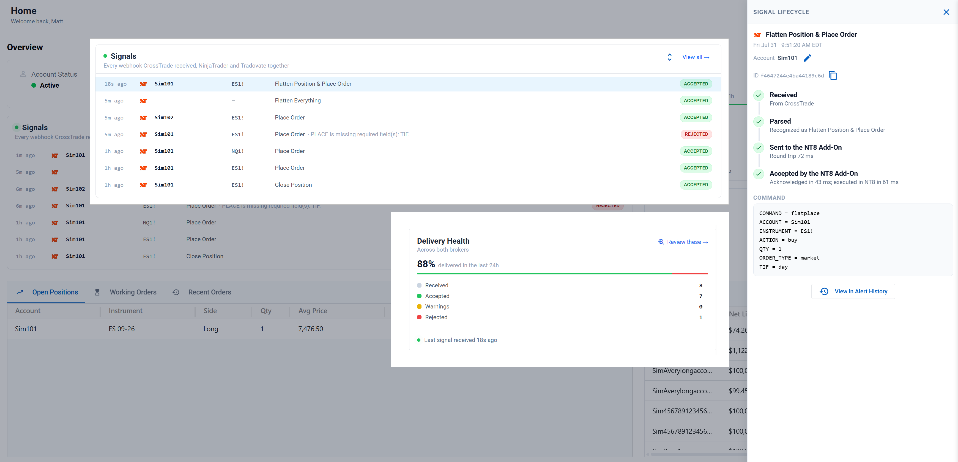Click the Delivery Health progress bar

click(x=562, y=274)
